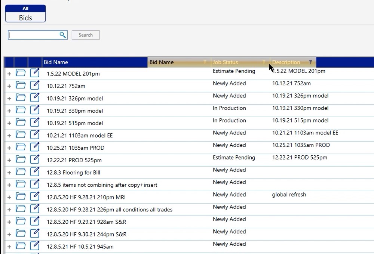
Task: Select the All Bids tab
Action: [x=25, y=14]
